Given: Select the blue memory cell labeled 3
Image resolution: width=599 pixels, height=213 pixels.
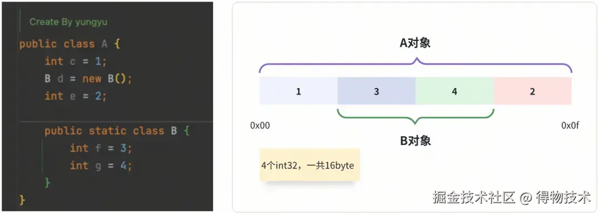Looking at the screenshot, I should click(x=377, y=91).
